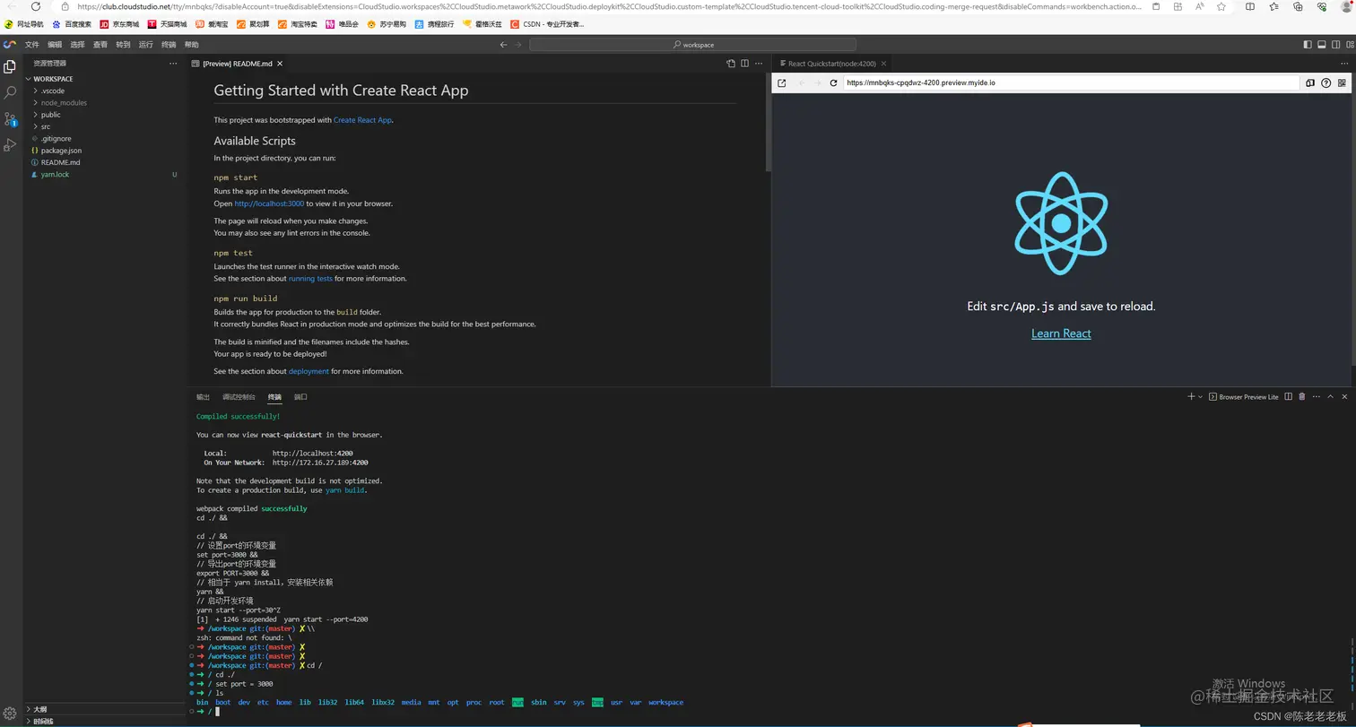
Task: Open the Manage gear at sidebar bottom
Action: click(x=10, y=713)
